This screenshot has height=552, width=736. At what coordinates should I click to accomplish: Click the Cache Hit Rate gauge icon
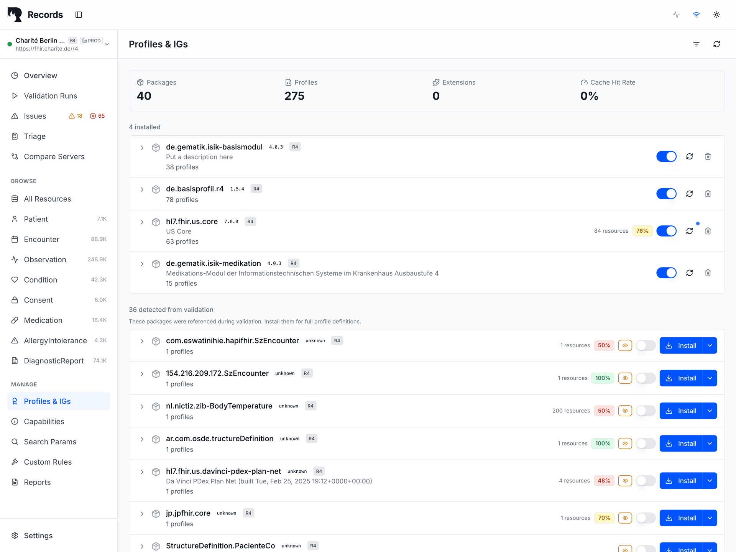(584, 82)
